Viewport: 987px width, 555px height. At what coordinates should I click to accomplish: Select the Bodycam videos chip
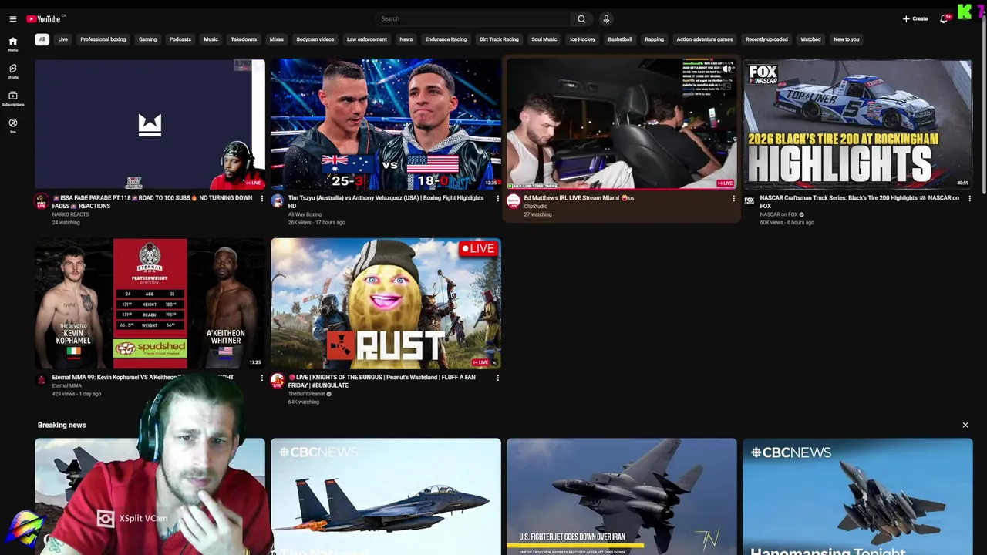pos(315,39)
